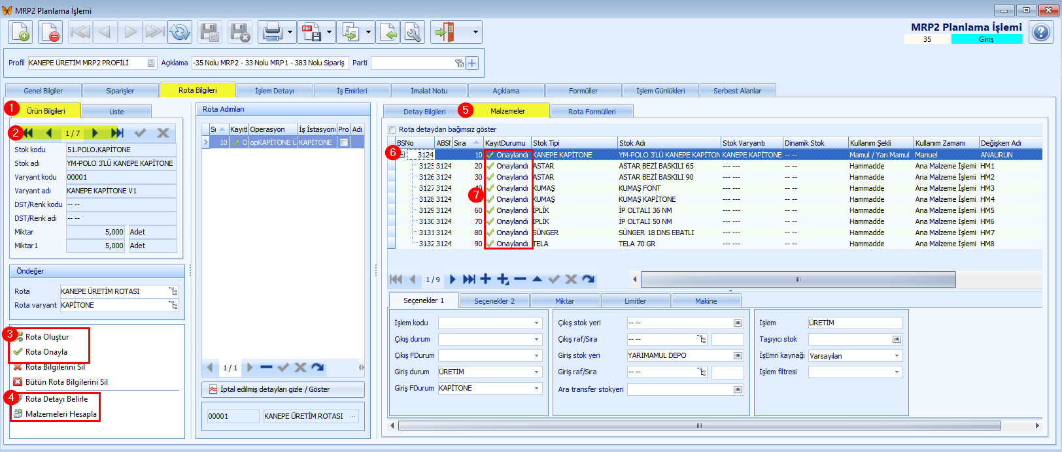Switch to the Siparişler tab

pyautogui.click(x=120, y=91)
